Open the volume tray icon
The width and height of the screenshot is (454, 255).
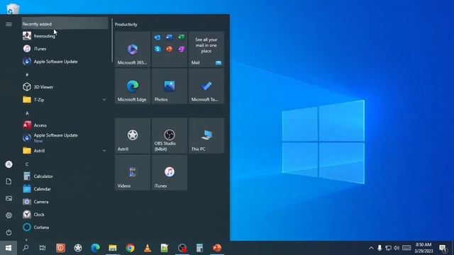point(397,248)
